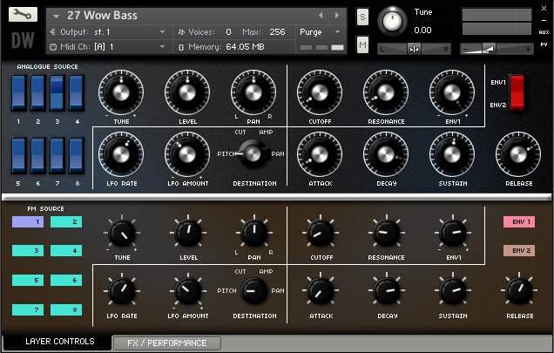Click the volume slider in header

(497, 49)
